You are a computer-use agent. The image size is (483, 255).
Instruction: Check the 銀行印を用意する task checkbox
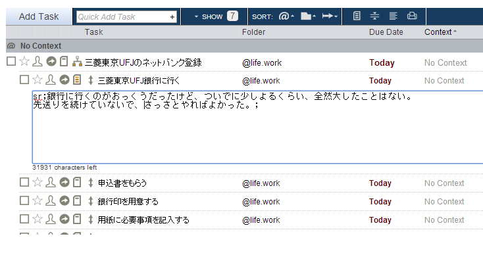click(x=24, y=200)
